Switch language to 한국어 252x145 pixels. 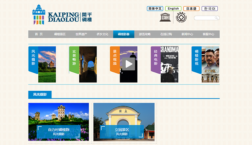click(x=210, y=9)
